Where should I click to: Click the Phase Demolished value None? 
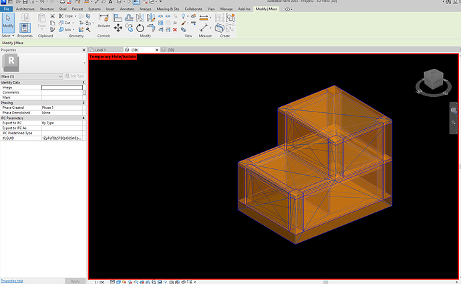point(62,113)
